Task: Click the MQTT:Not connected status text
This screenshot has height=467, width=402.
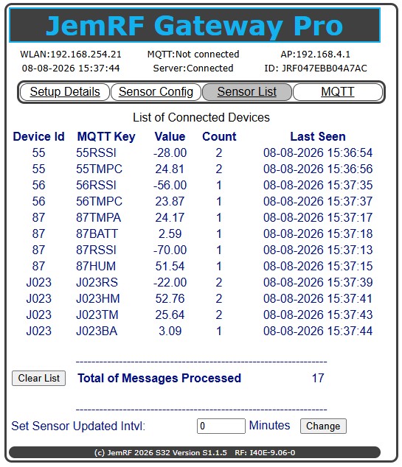Action: pyautogui.click(x=193, y=55)
